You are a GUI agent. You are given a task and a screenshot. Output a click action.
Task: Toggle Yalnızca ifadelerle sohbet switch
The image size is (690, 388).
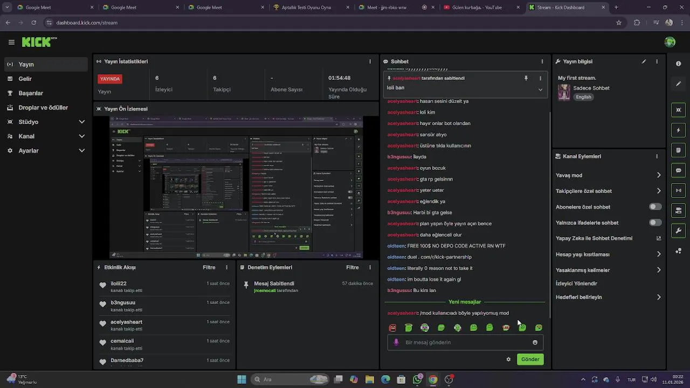655,223
